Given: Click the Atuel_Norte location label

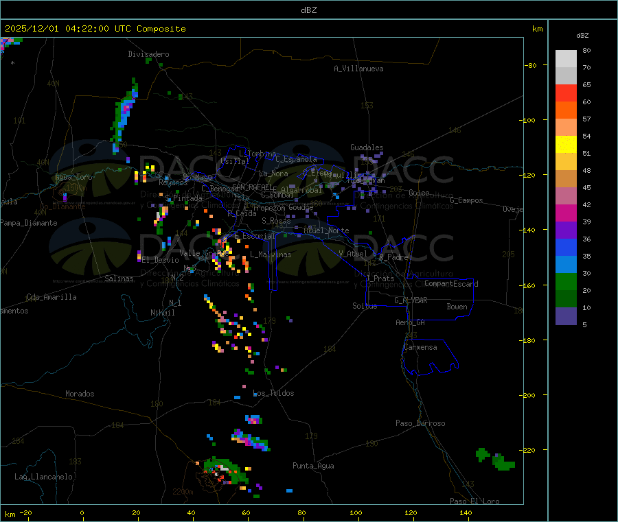Looking at the screenshot, I should (326, 230).
